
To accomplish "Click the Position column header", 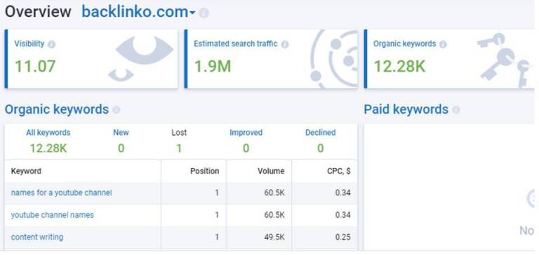I will (x=204, y=171).
